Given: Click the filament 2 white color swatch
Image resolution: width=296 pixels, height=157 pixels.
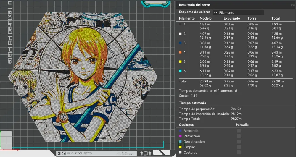Looking at the screenshot, I should coord(180,34).
